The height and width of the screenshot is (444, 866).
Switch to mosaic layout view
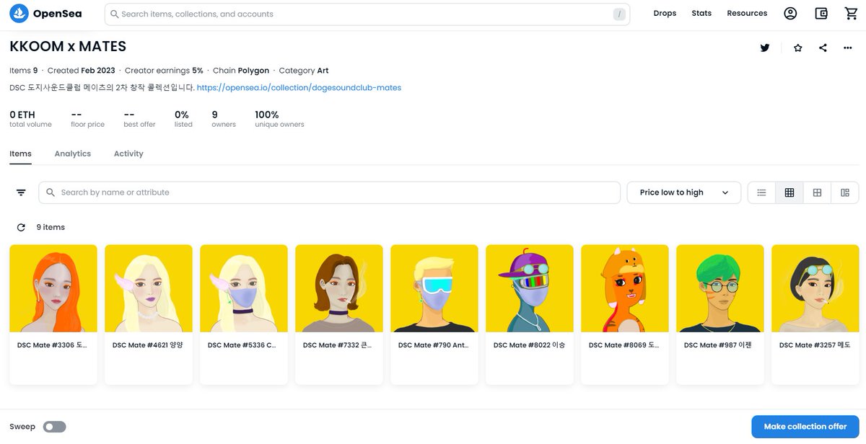click(845, 192)
